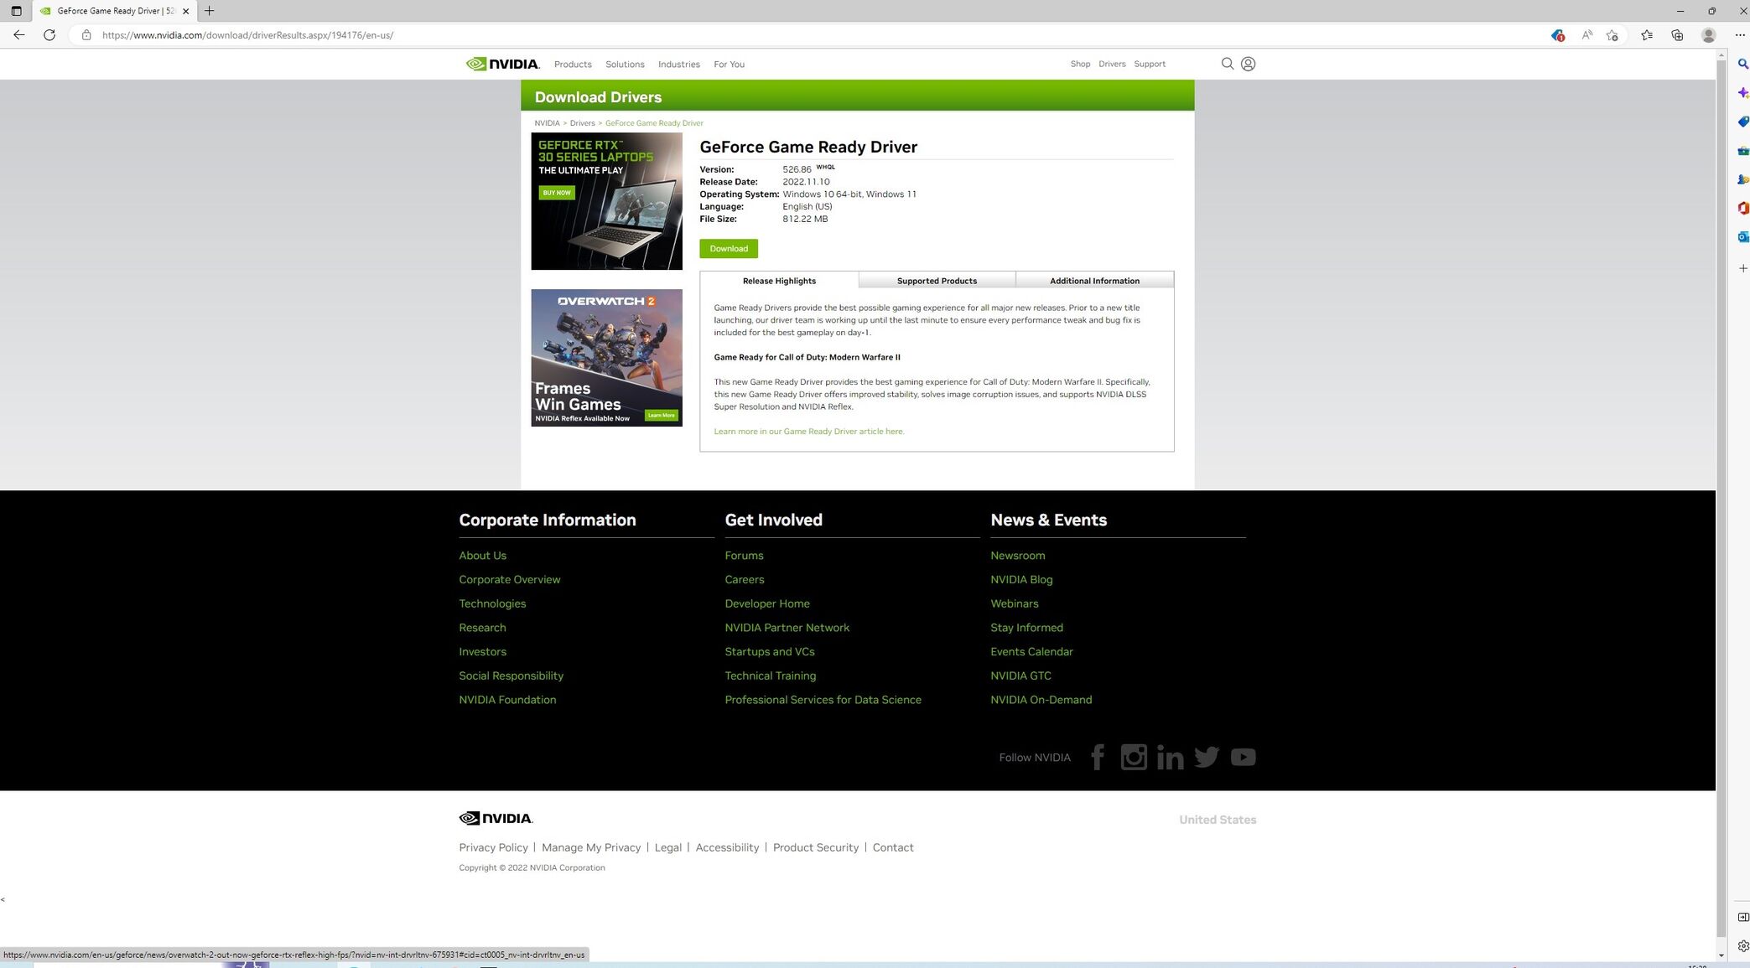
Task: Open the Accessibility footer link
Action: (x=727, y=847)
